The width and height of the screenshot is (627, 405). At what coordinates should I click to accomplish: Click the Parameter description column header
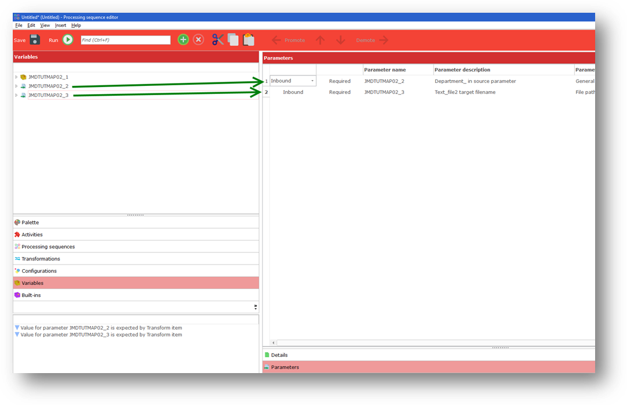click(504, 70)
